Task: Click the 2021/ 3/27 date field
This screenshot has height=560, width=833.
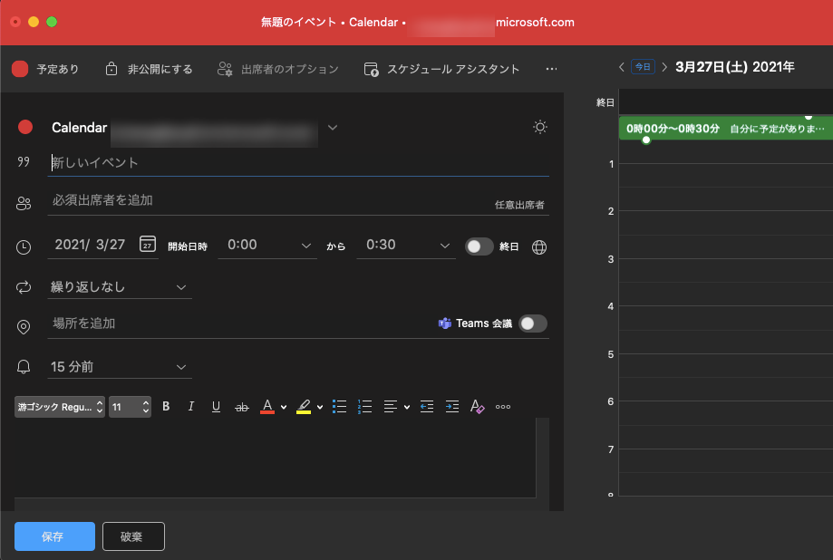Action: point(91,245)
